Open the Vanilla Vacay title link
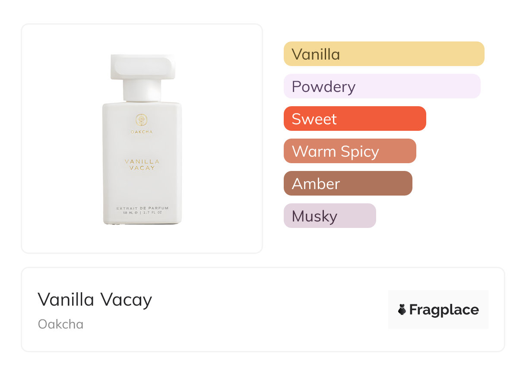The height and width of the screenshot is (373, 526). tap(95, 299)
